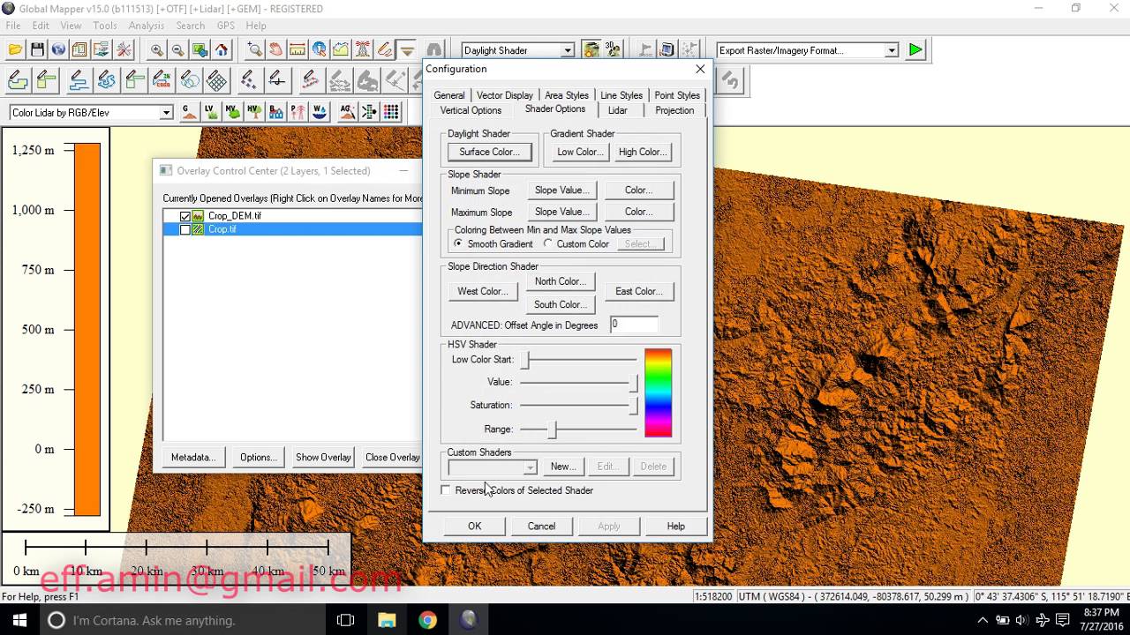Select the Path Profile tool
The width and height of the screenshot is (1130, 635).
click(340, 50)
